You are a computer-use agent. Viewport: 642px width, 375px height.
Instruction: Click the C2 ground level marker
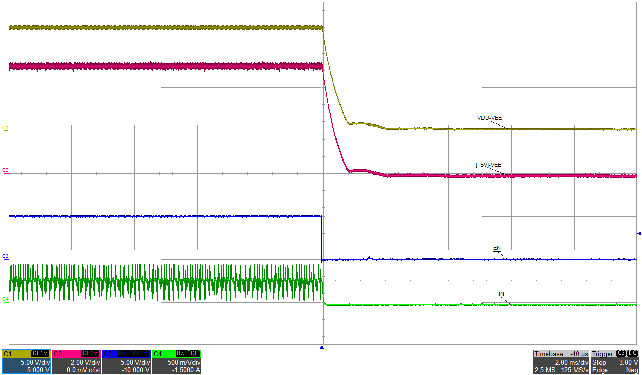click(5, 171)
